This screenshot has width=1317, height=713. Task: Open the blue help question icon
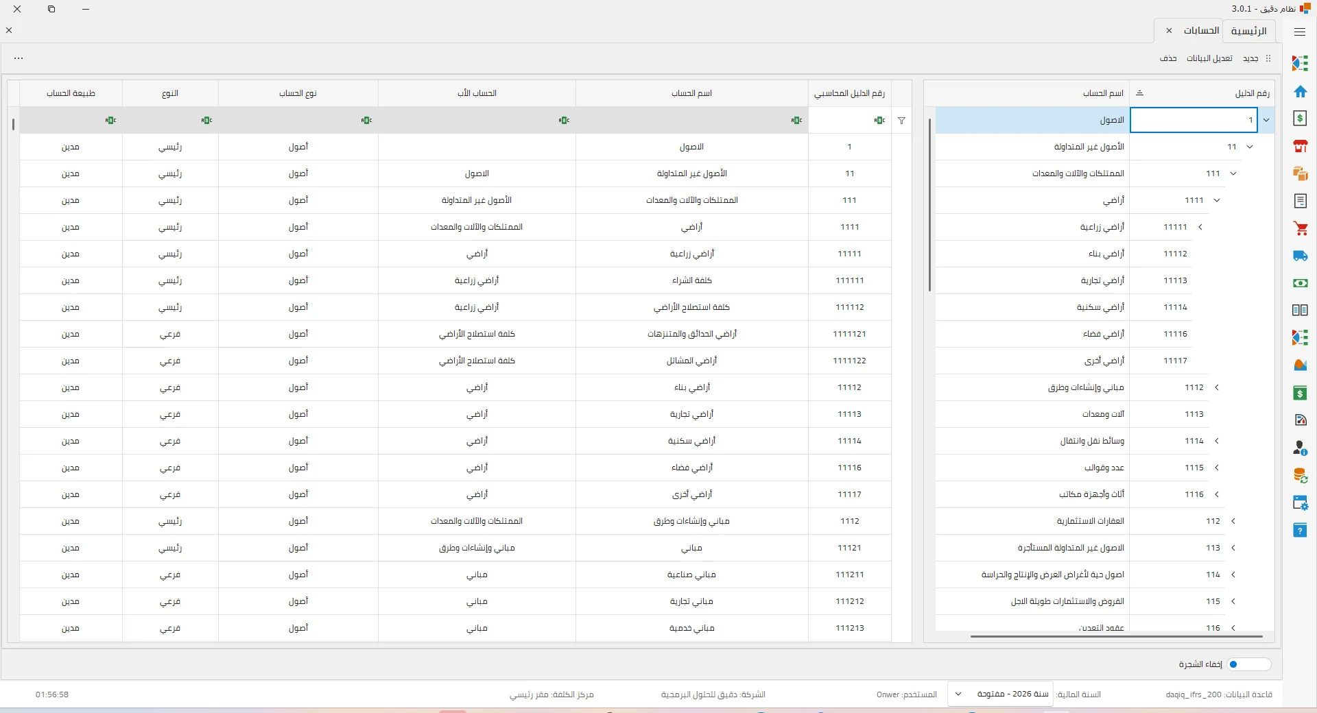[1300, 530]
